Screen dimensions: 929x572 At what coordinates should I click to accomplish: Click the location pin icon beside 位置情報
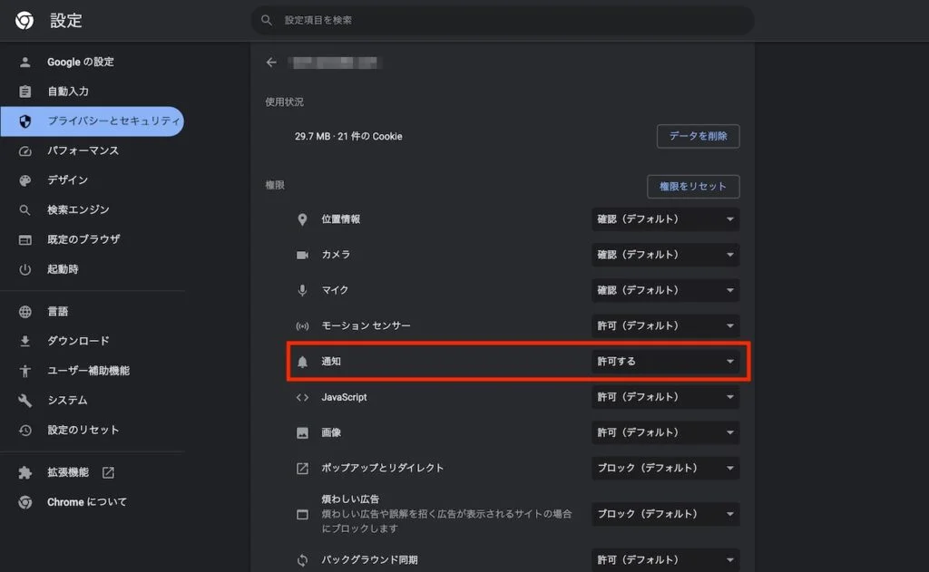[x=302, y=219]
